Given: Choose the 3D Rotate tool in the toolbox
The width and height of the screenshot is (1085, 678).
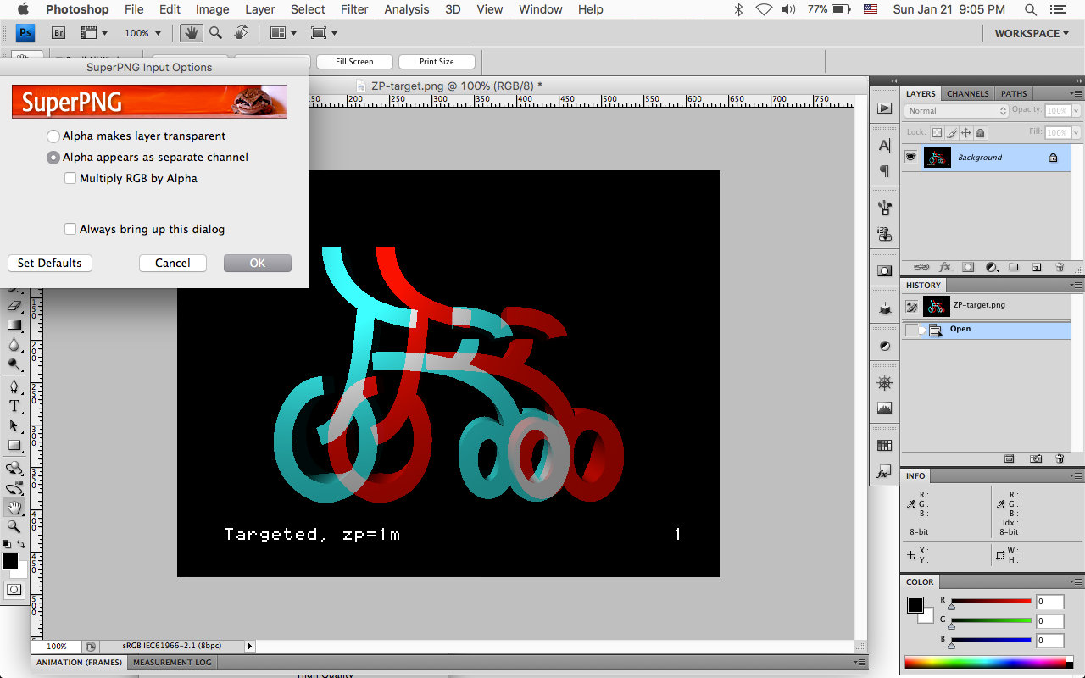Looking at the screenshot, I should pyautogui.click(x=14, y=468).
